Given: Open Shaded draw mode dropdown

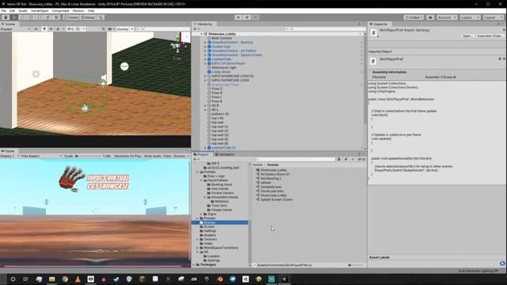Looking at the screenshot, I should (x=15, y=29).
